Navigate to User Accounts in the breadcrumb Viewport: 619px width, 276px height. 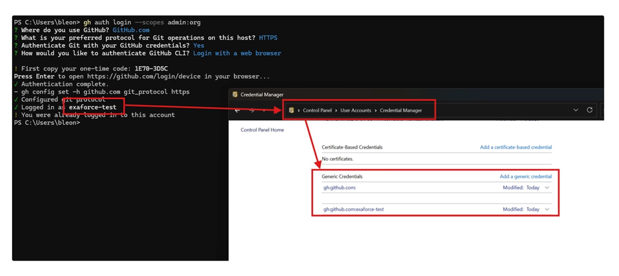coord(356,110)
